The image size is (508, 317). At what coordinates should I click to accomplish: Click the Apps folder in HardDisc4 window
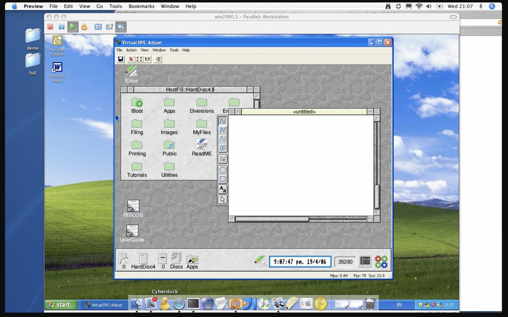[169, 102]
